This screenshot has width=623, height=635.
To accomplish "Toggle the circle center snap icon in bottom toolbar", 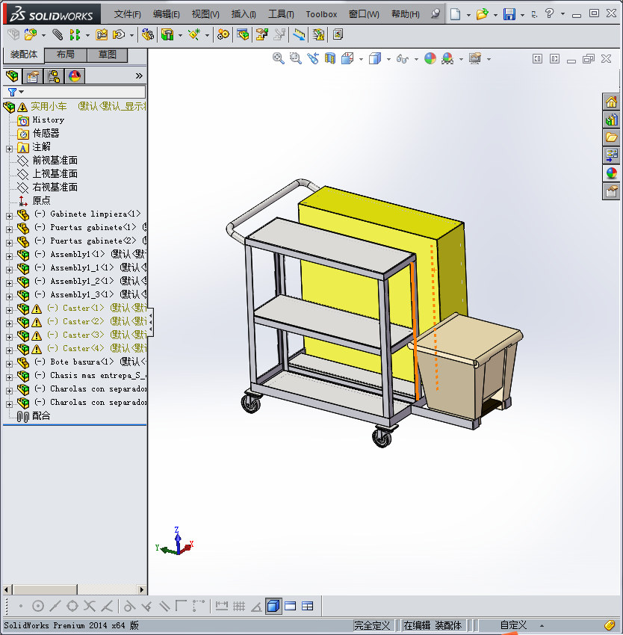I will coord(37,606).
